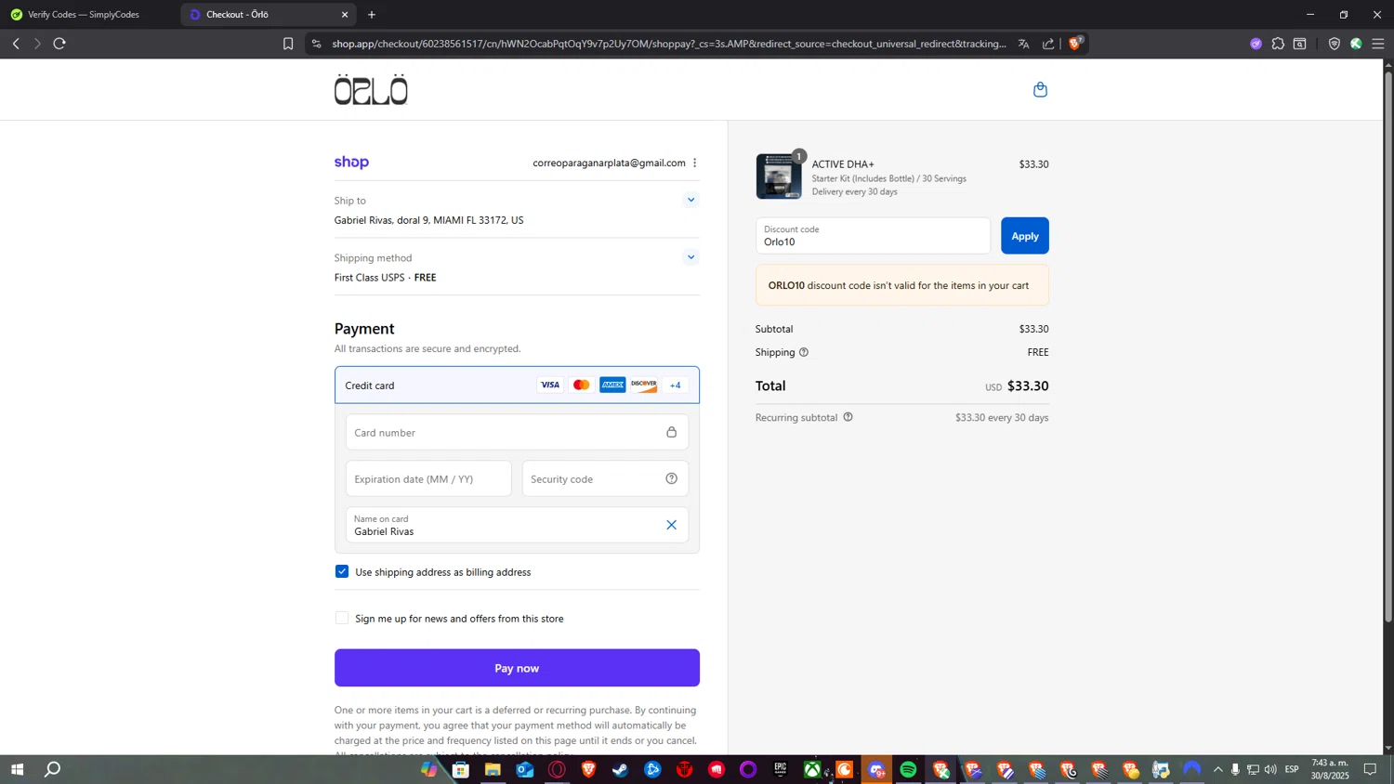Clear the Name on card field
Image resolution: width=1394 pixels, height=784 pixels.
tap(671, 525)
